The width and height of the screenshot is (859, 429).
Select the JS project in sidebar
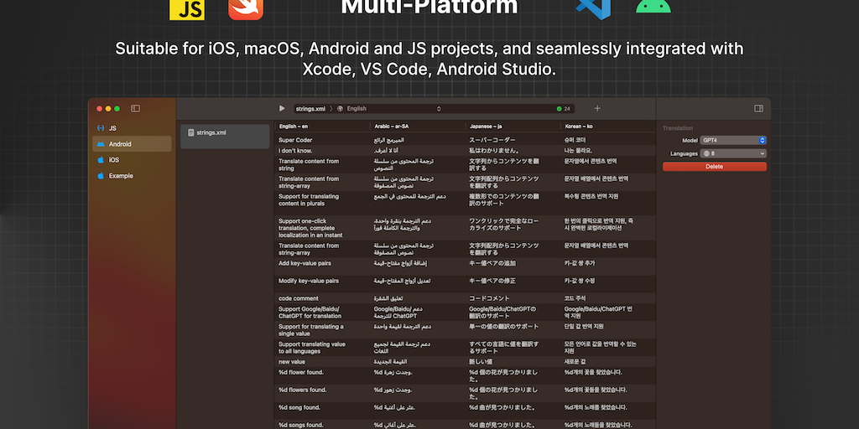pos(112,128)
